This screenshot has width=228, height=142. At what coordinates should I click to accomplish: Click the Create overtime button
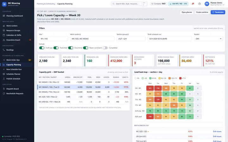tap(202, 12)
